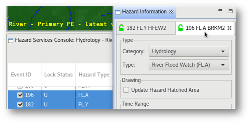Screen dimensions: 250x123
Task: Close the 196 FL.A BRKM2 tab
Action: pyautogui.click(x=229, y=28)
